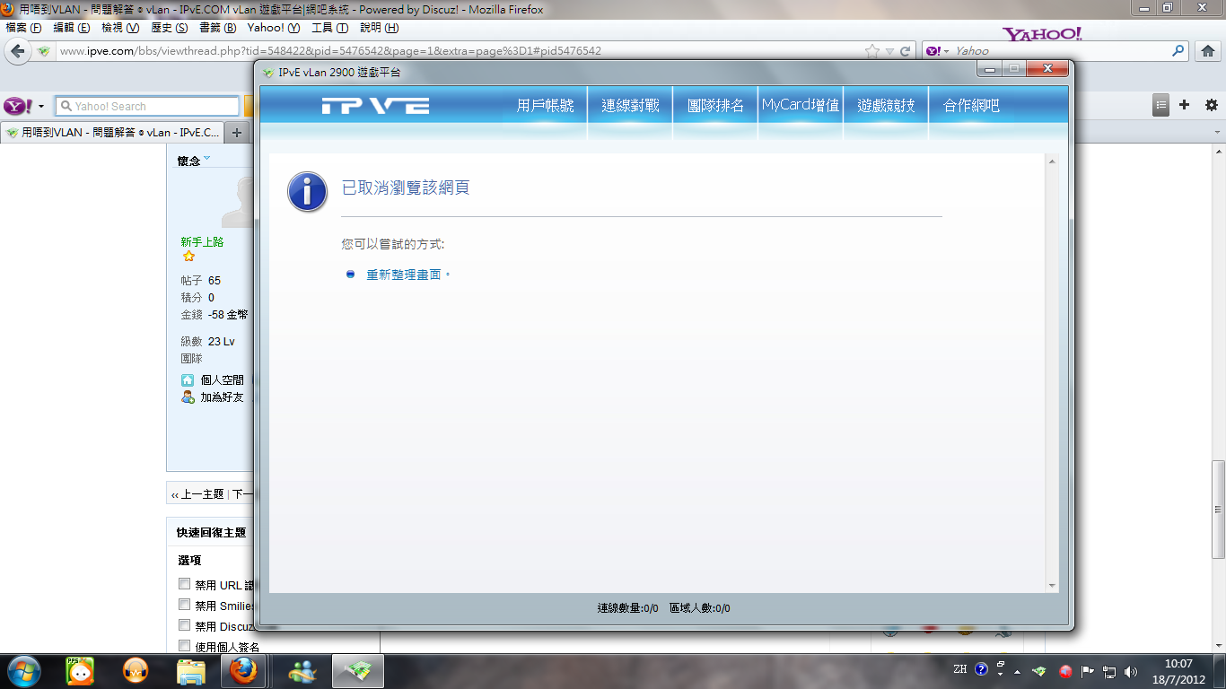Click the vLan page scrollbar up arrow
The width and height of the screenshot is (1226, 689).
tap(1052, 160)
